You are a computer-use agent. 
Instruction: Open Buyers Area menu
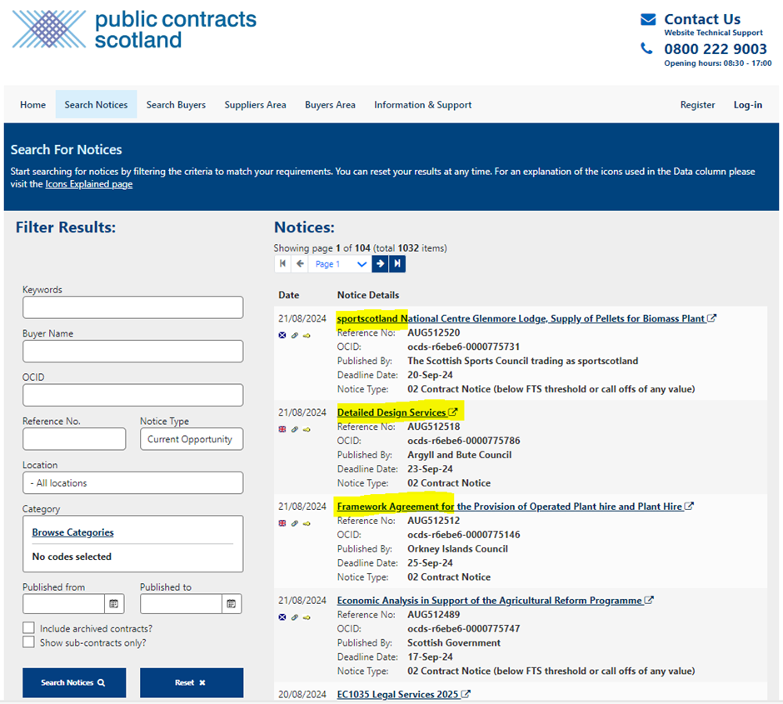tap(330, 105)
